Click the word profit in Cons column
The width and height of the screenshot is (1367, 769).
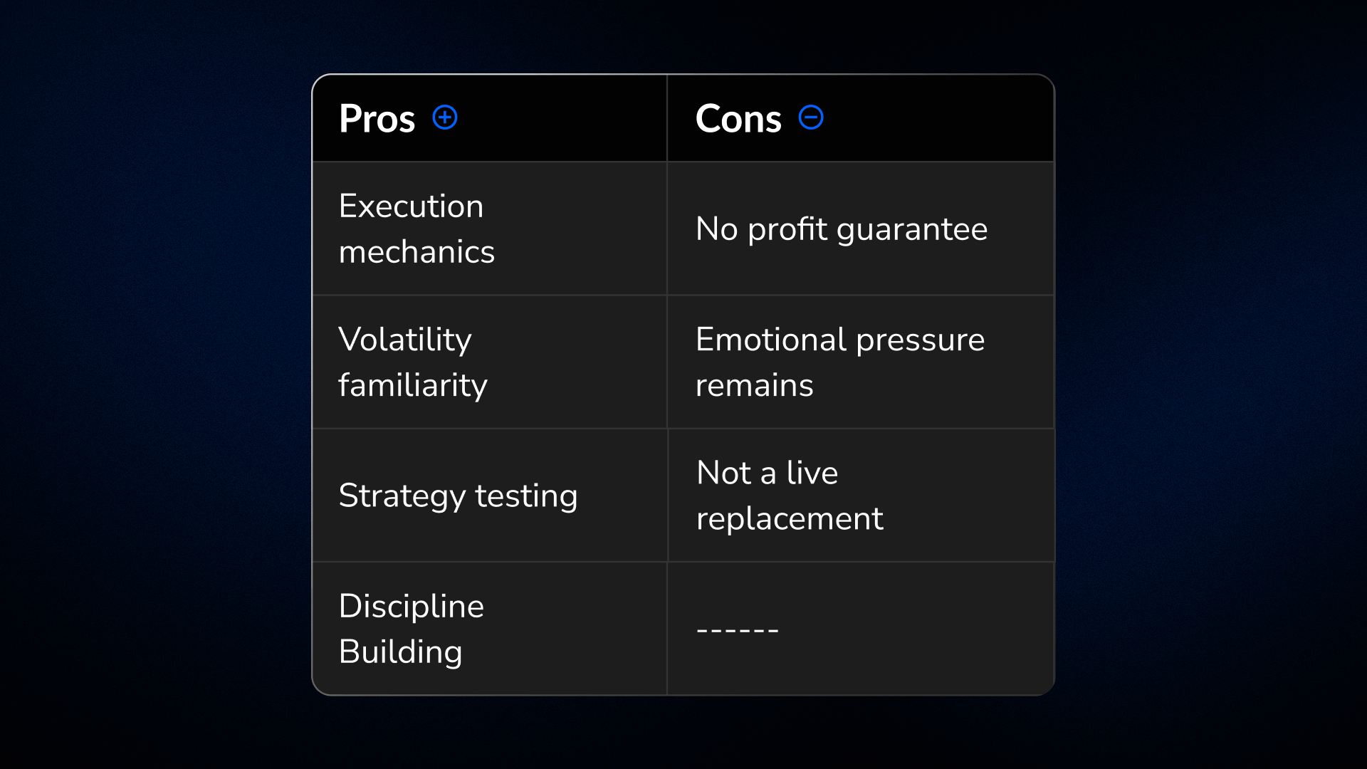tap(787, 229)
